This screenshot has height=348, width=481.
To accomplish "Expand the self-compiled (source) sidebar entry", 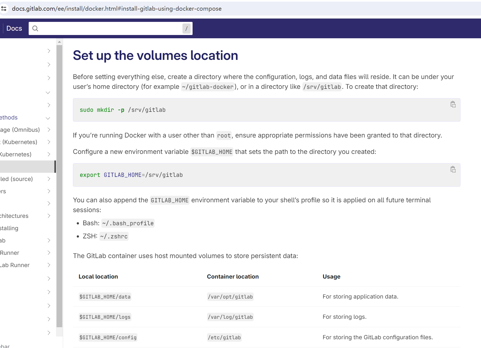I will (x=49, y=179).
